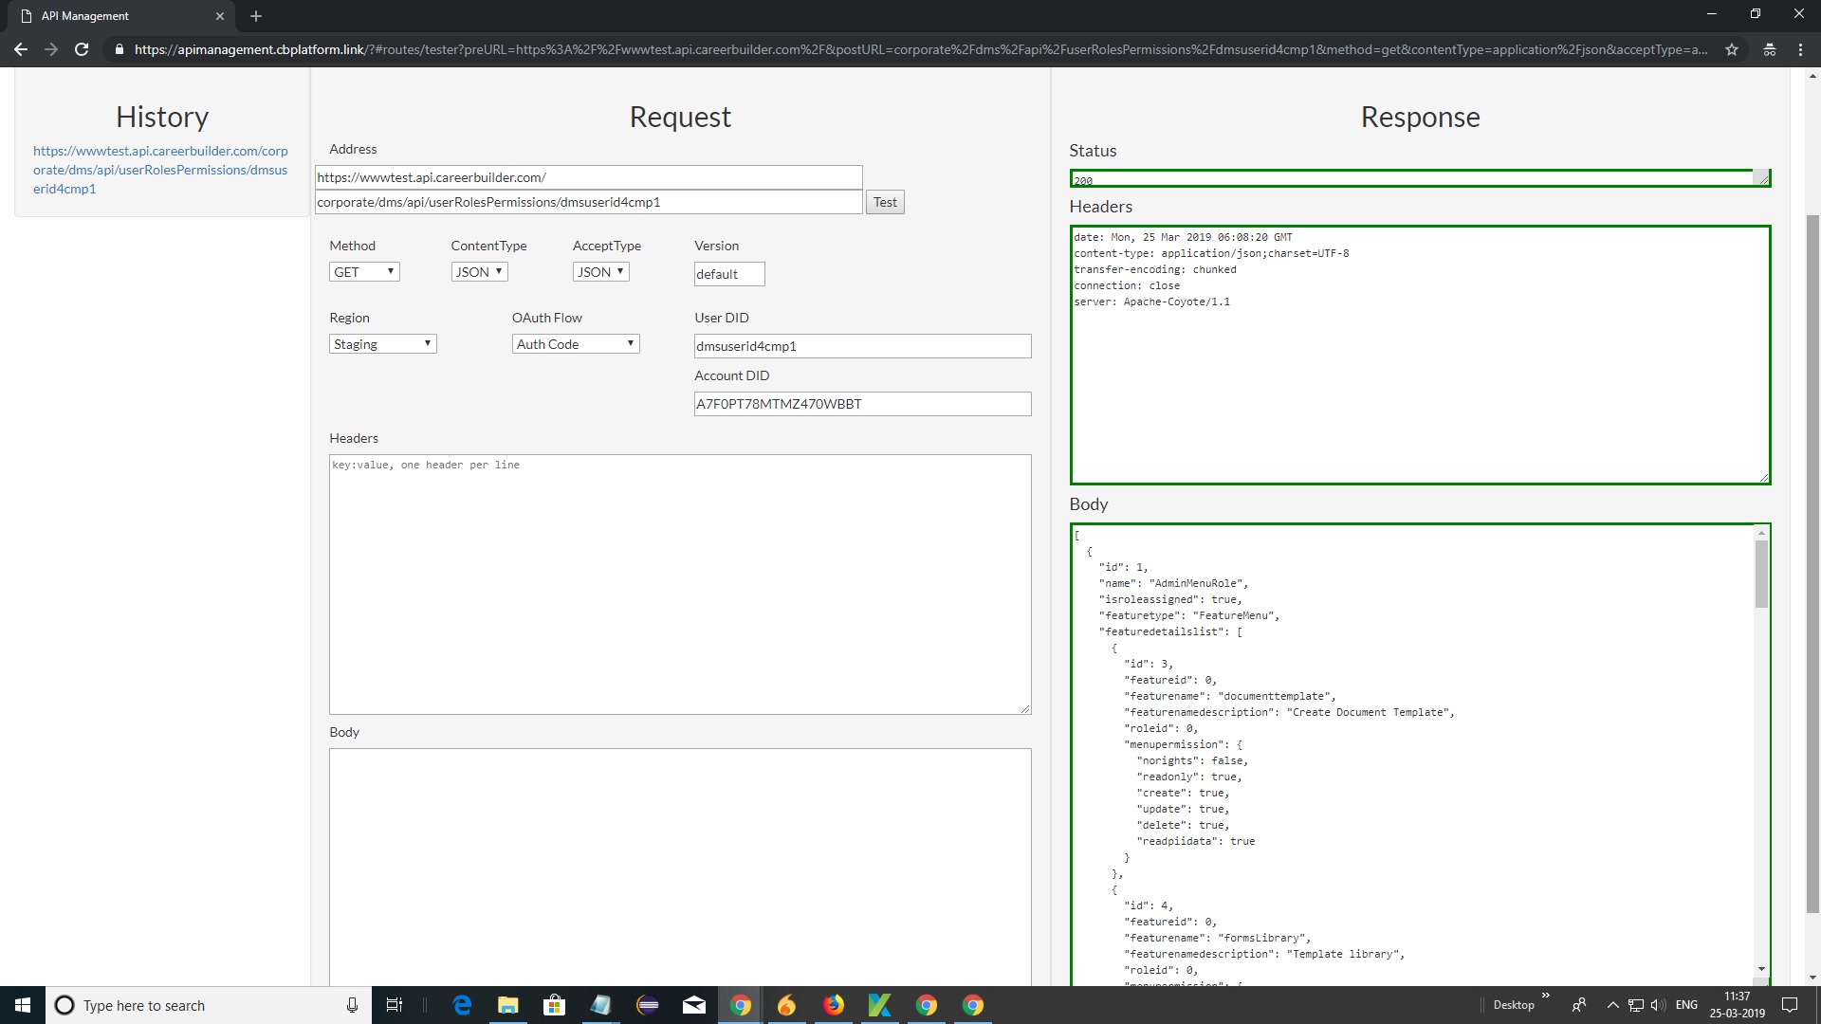Open the Eclipse icon on taskbar
This screenshot has height=1024, width=1821.
click(x=648, y=1005)
